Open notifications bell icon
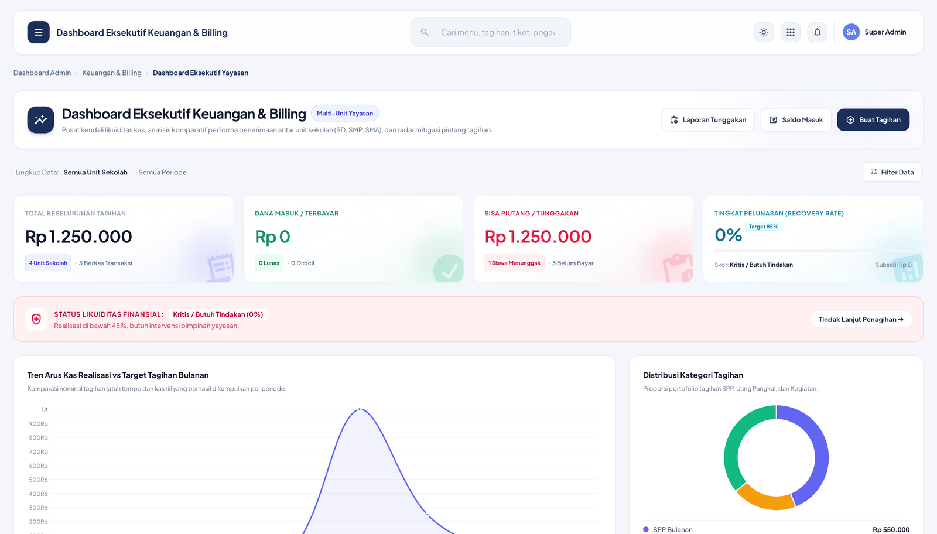Screen dimensions: 937x534 (x=818, y=32)
